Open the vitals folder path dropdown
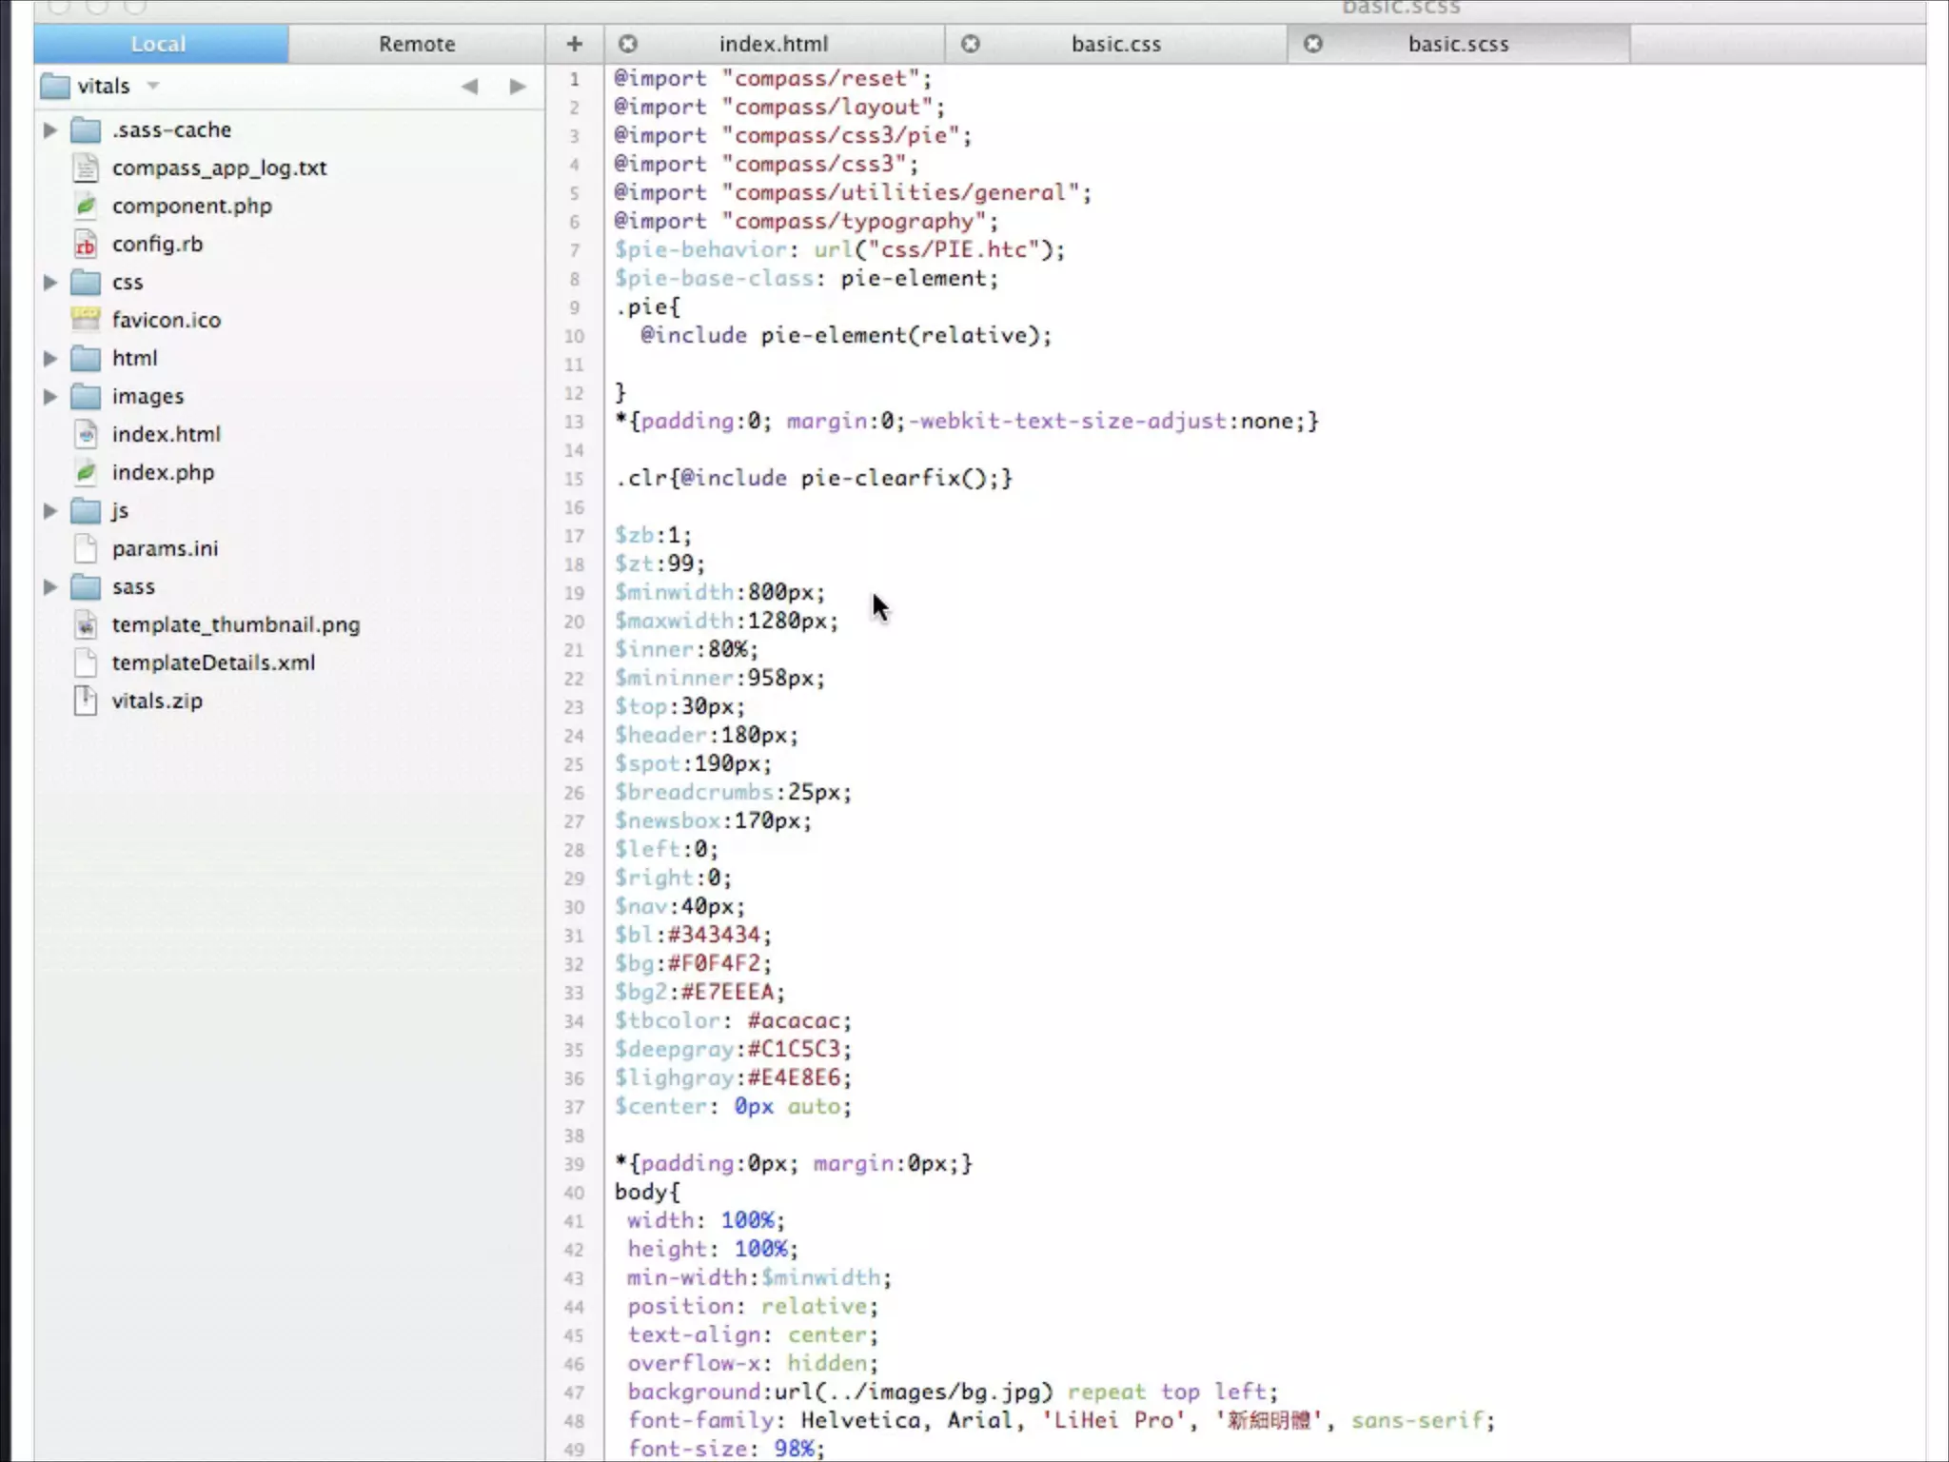The image size is (1949, 1462). (153, 87)
